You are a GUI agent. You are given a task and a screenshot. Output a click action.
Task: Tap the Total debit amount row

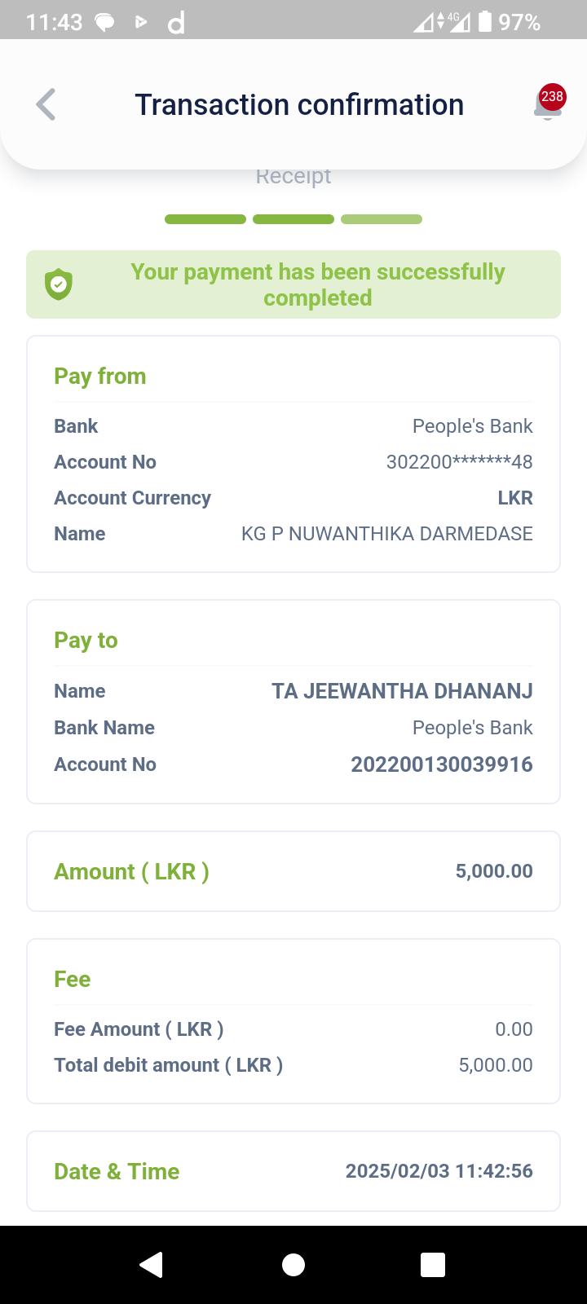[x=293, y=1065]
